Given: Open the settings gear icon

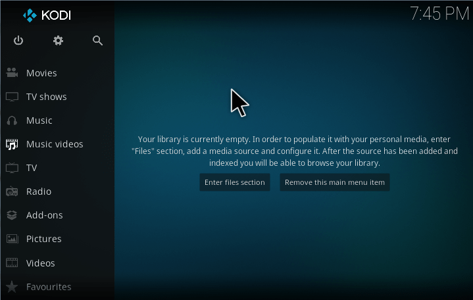Looking at the screenshot, I should coord(58,40).
